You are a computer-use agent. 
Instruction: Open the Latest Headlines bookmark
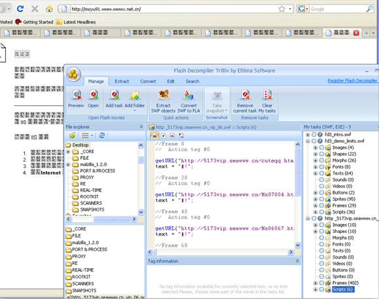tap(76, 22)
